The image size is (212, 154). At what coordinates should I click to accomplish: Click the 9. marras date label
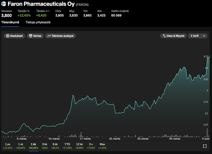pos(22,139)
